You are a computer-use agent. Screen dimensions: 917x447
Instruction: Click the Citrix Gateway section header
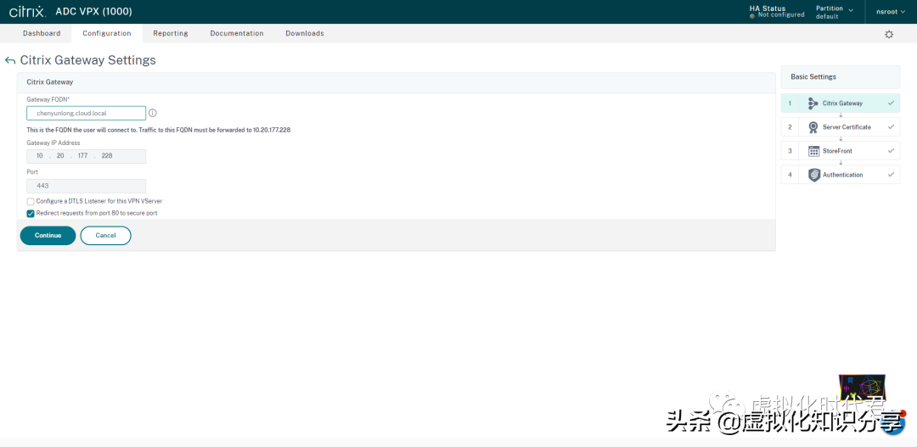click(x=396, y=82)
